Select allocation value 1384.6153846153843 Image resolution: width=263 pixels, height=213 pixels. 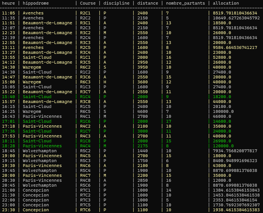(x=236, y=190)
